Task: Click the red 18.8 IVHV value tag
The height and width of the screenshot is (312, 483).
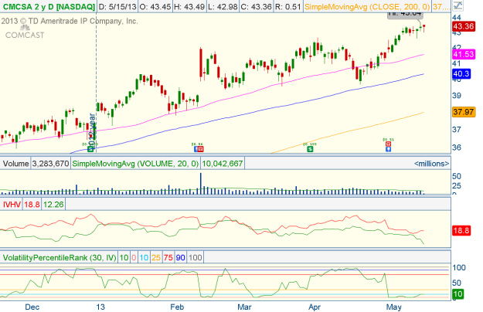Action: point(461,231)
